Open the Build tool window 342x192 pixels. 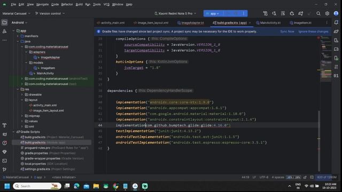point(4,125)
